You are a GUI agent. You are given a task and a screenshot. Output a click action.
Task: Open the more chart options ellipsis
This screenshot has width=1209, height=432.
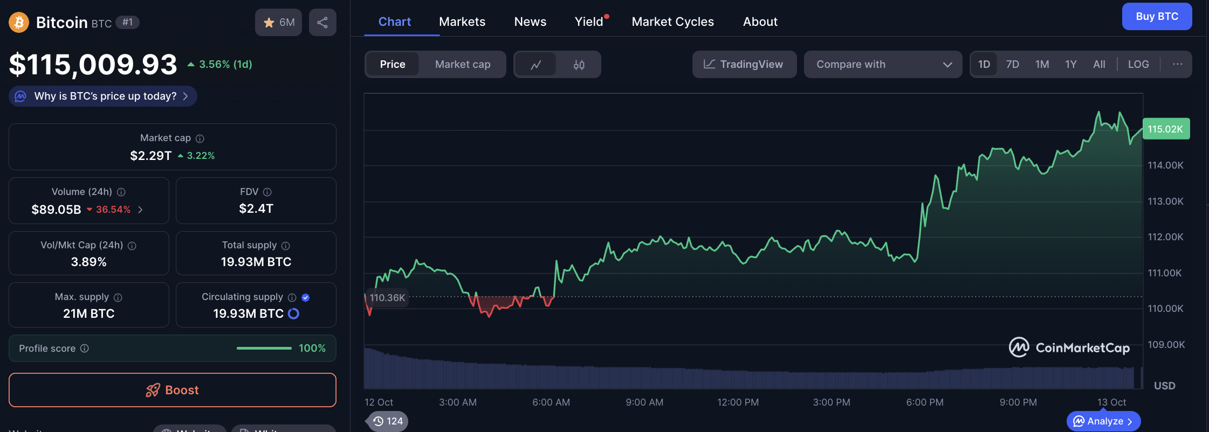[1177, 64]
